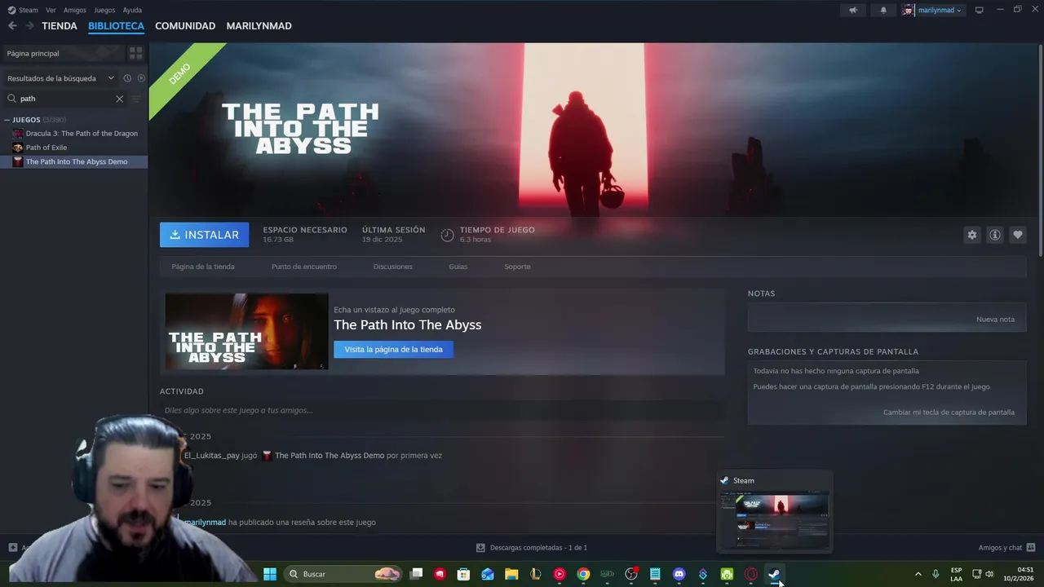
Task: Open the announcements megaphone icon
Action: coord(853,11)
